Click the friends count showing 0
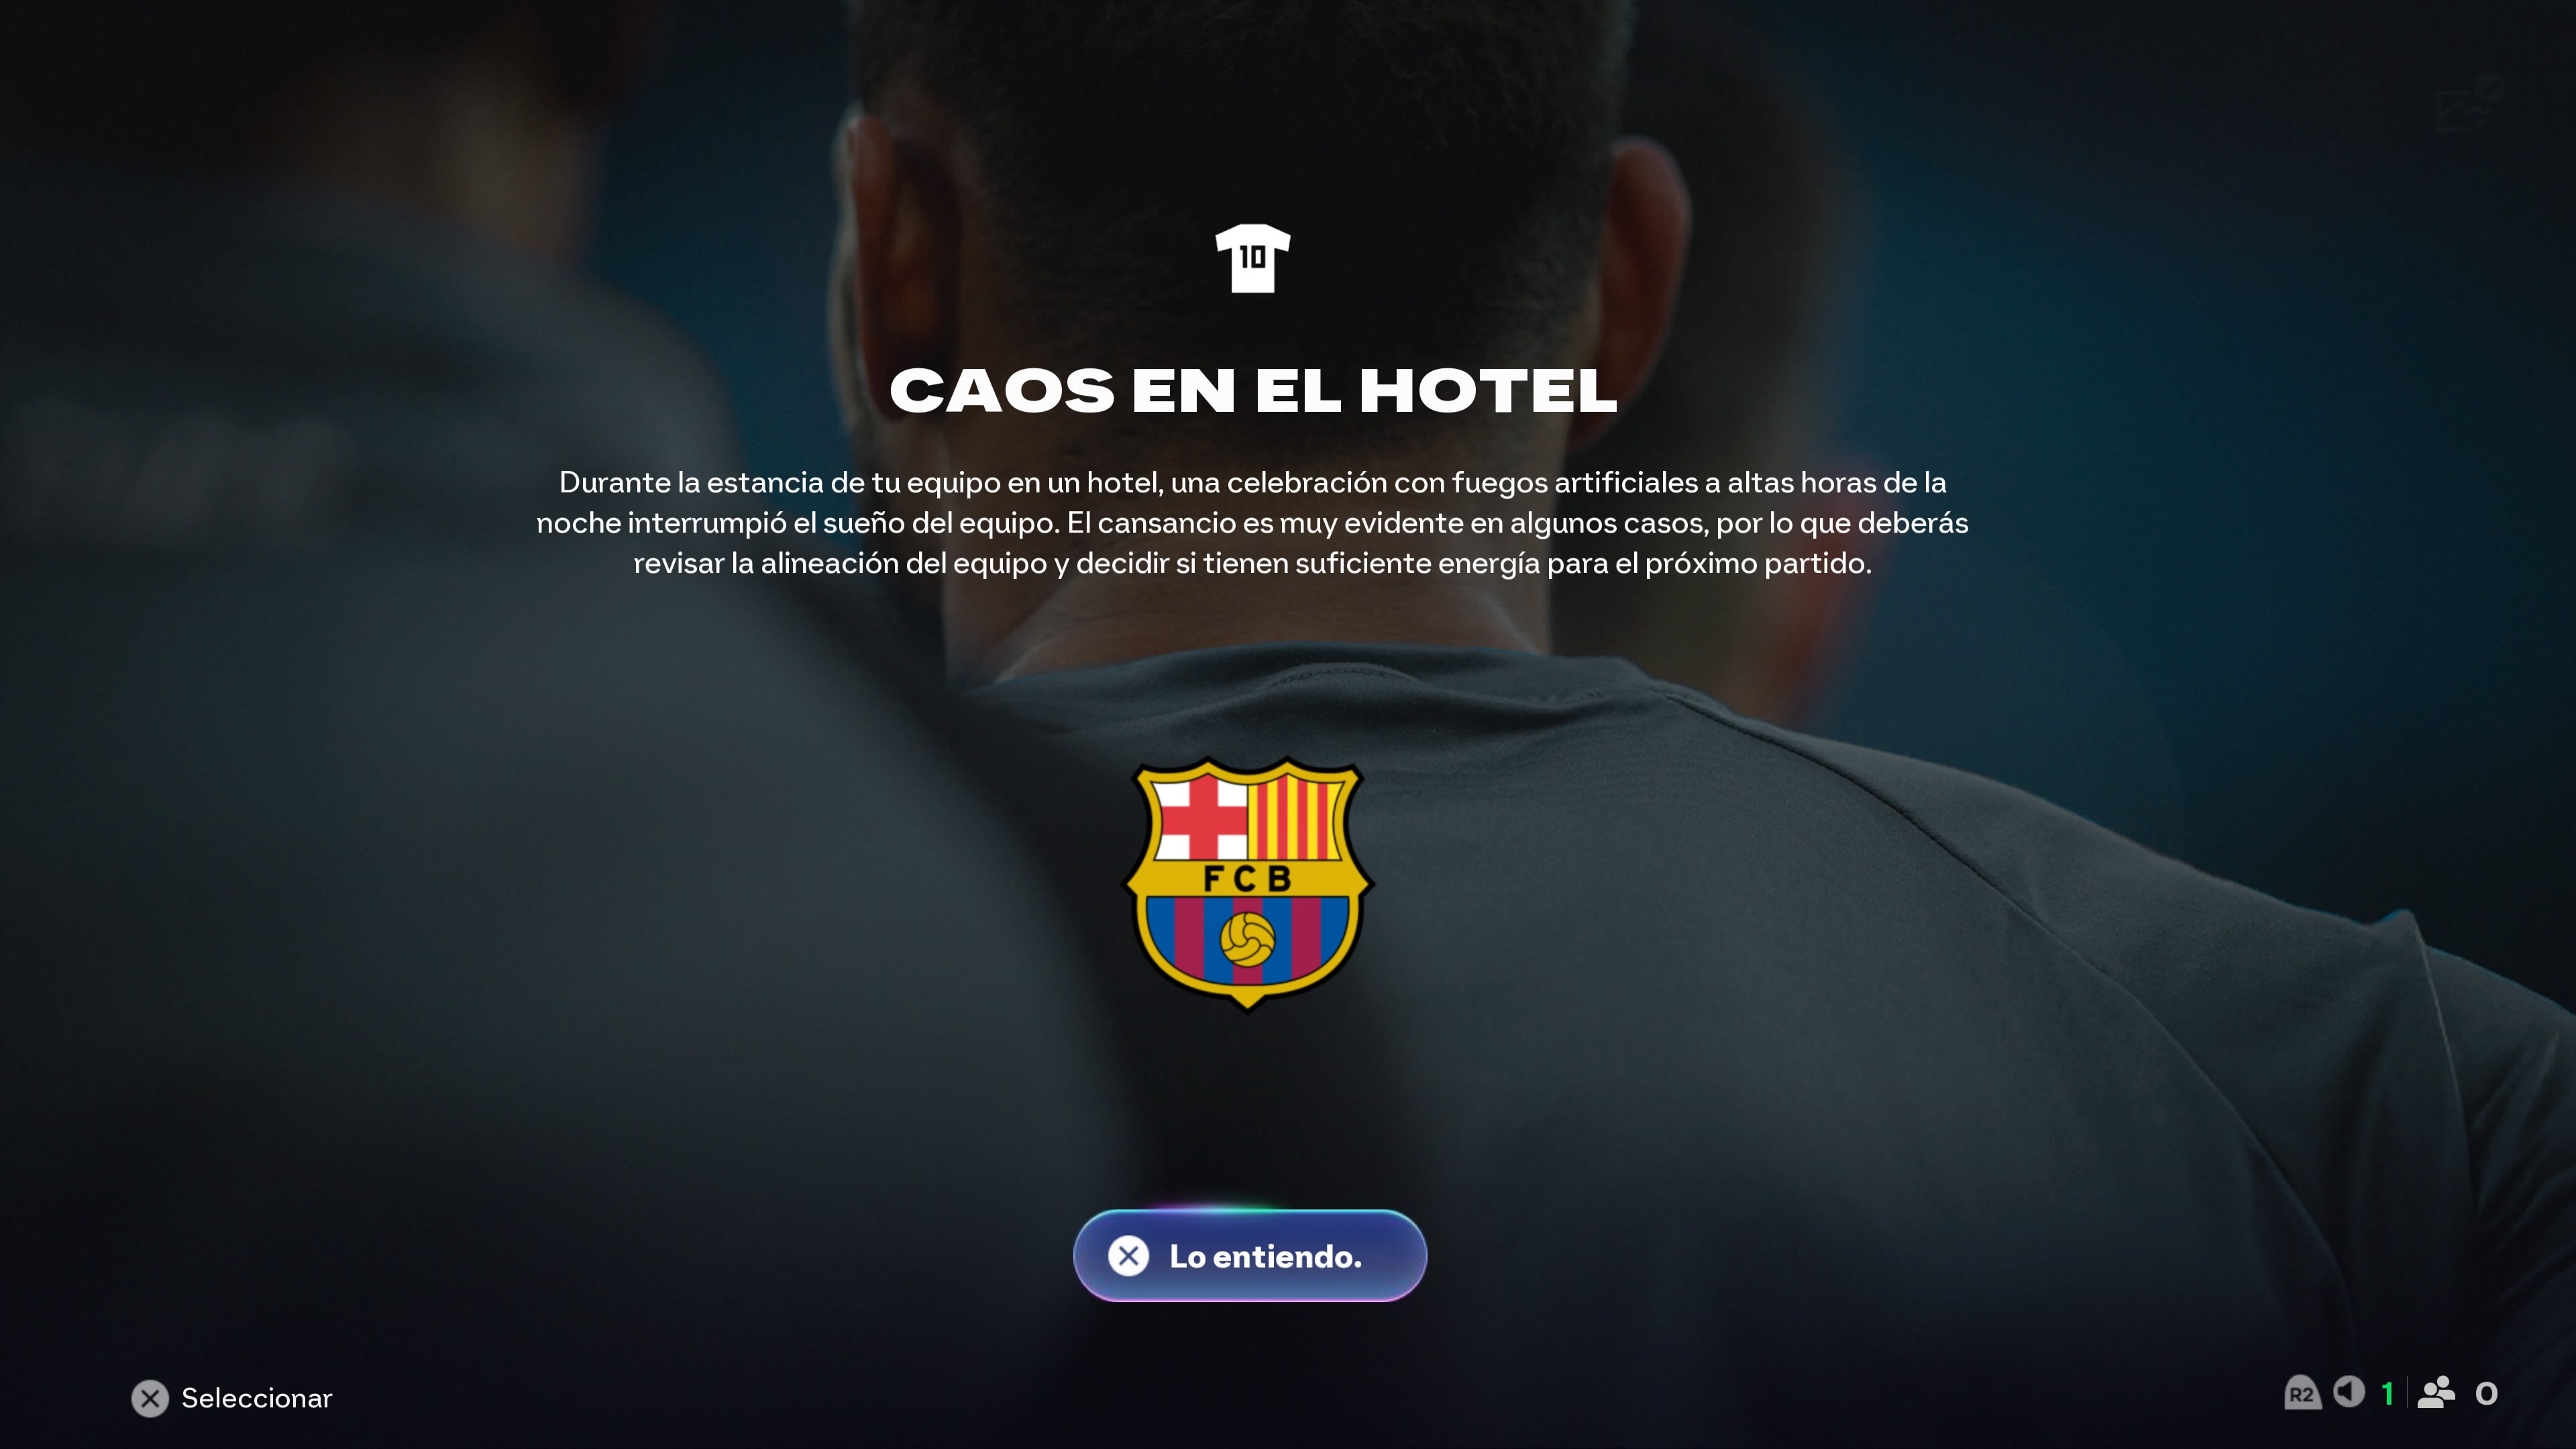The width and height of the screenshot is (2576, 1449). point(2486,1393)
